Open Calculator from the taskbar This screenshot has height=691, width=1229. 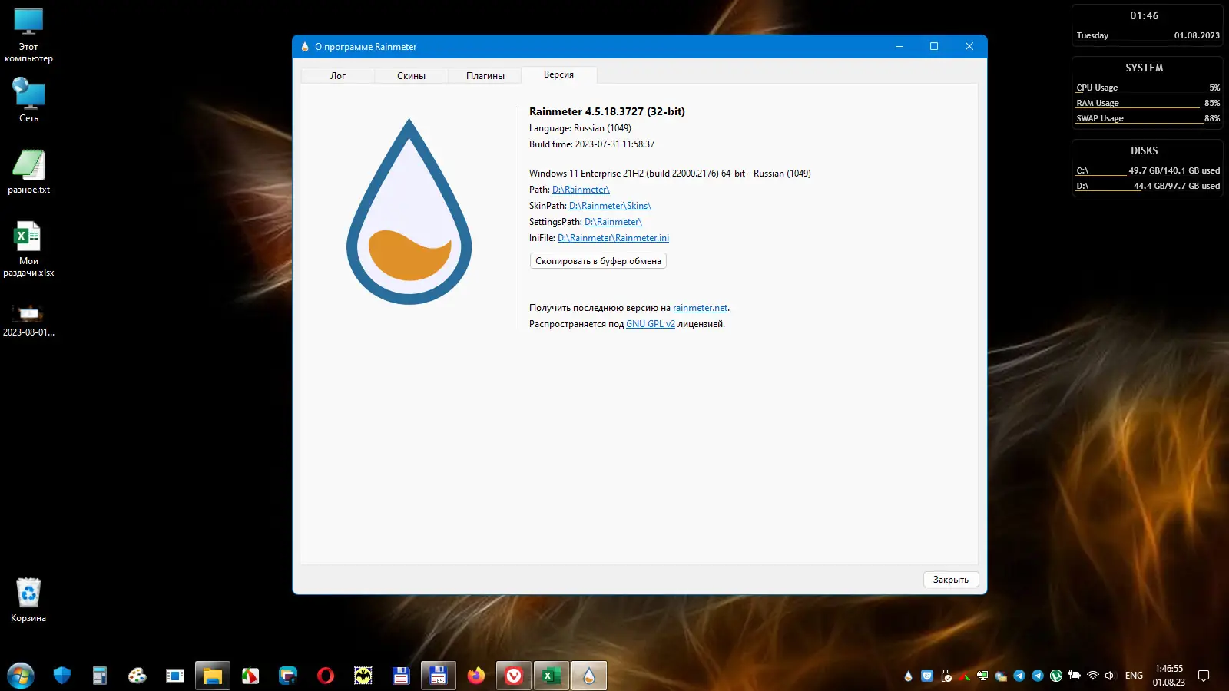[x=100, y=676]
